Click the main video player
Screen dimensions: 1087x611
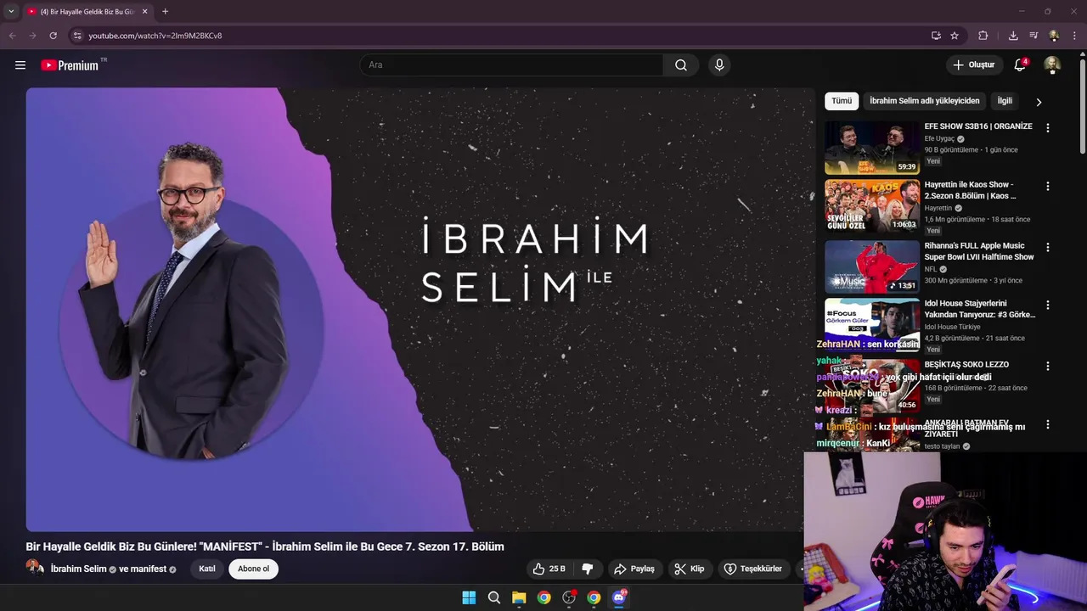click(x=420, y=310)
